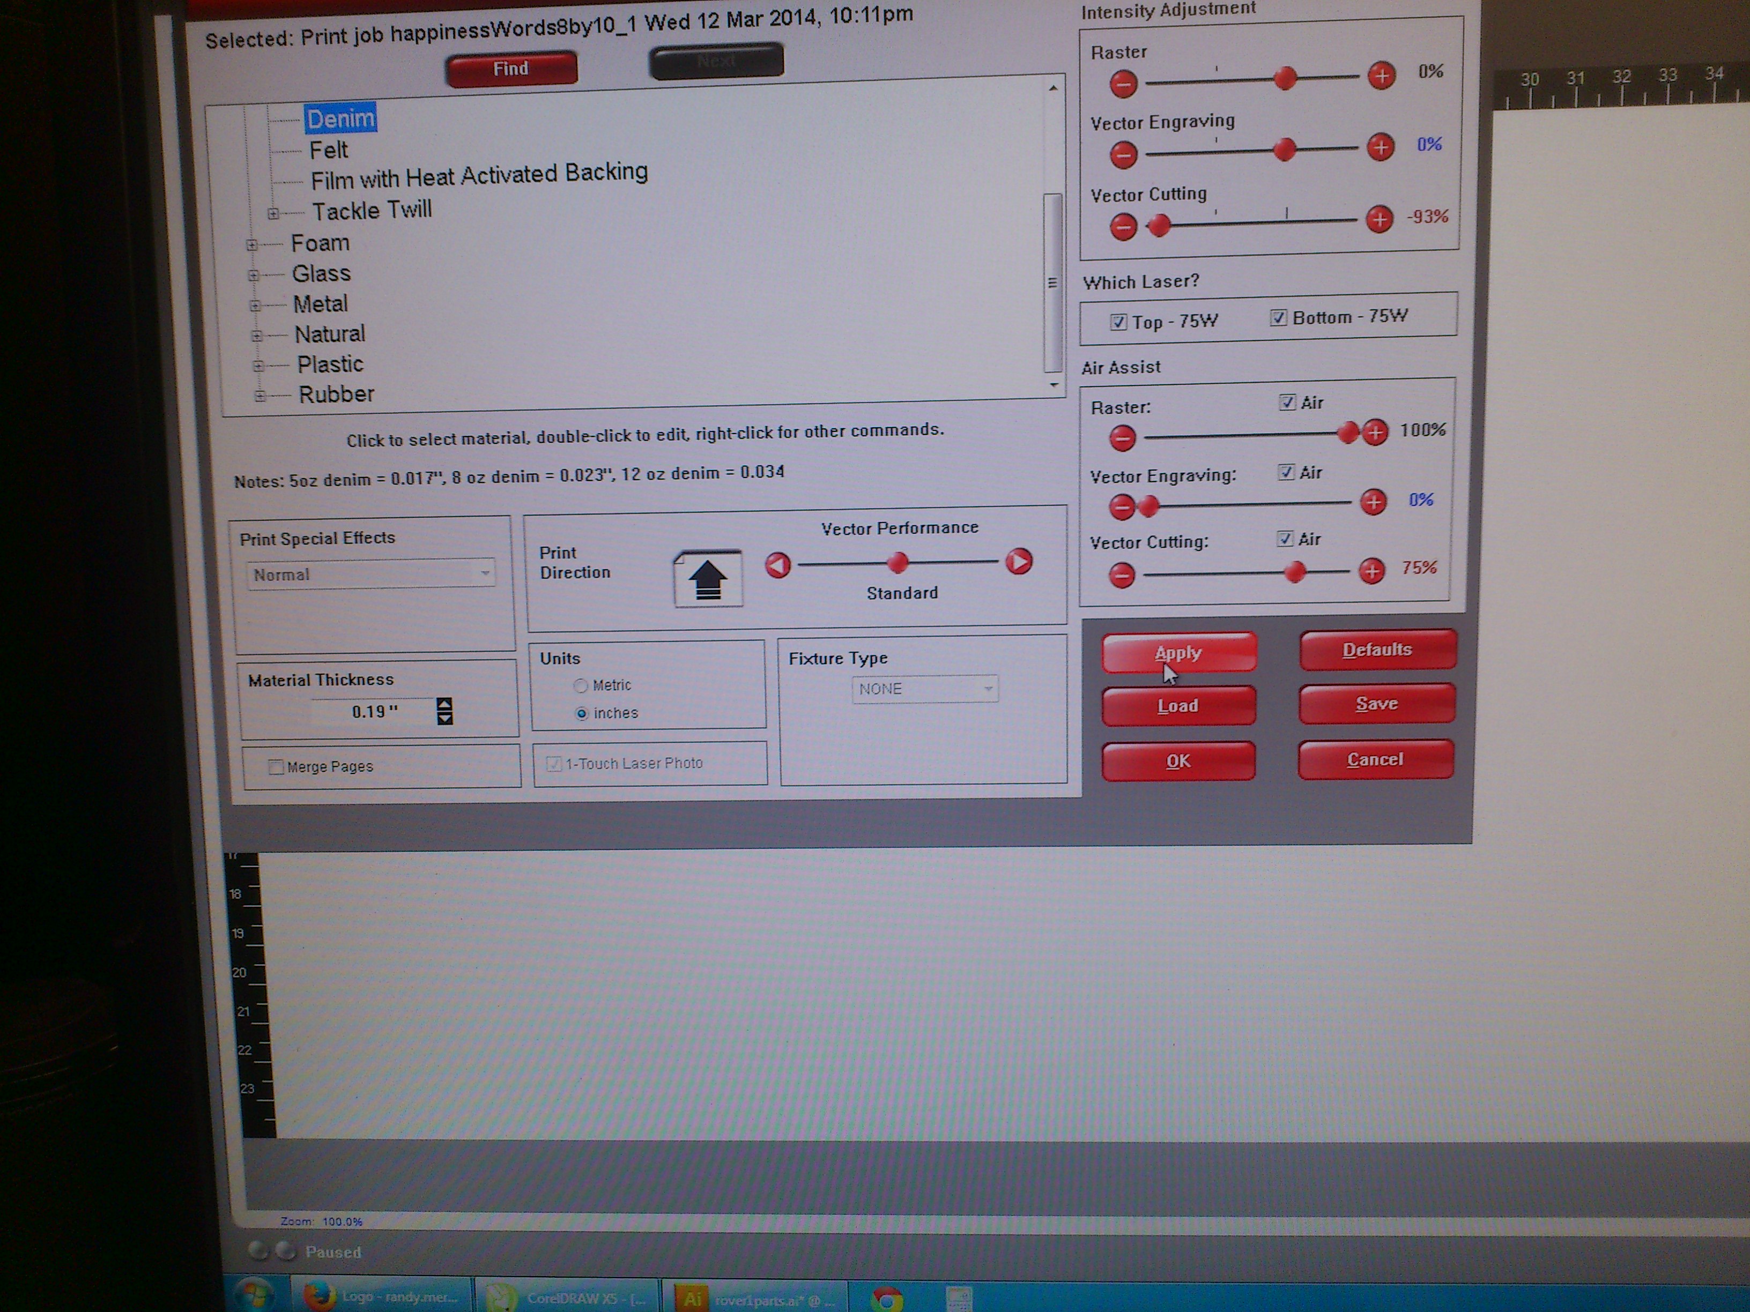Select Metric units radio button
The image size is (1750, 1312).
pyautogui.click(x=581, y=685)
